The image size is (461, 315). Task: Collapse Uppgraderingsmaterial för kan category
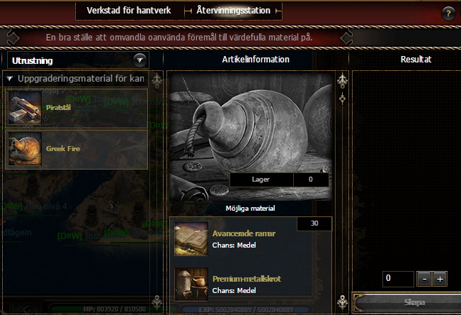[x=10, y=79]
